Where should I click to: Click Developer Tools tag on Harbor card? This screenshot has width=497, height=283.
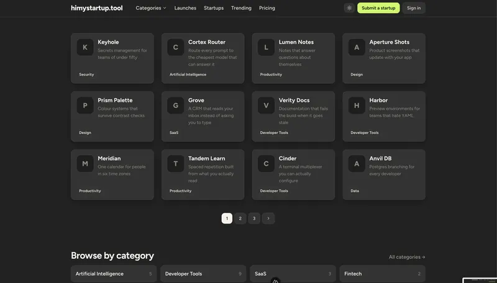coord(365,133)
